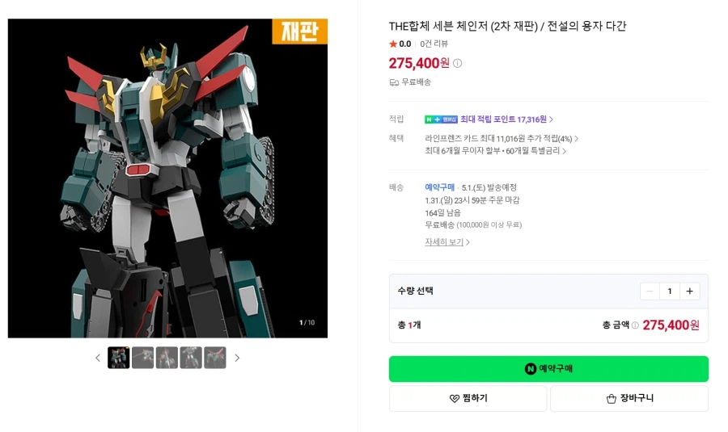
Task: Open 자세히 보기 shipping details
Action: (x=447, y=242)
